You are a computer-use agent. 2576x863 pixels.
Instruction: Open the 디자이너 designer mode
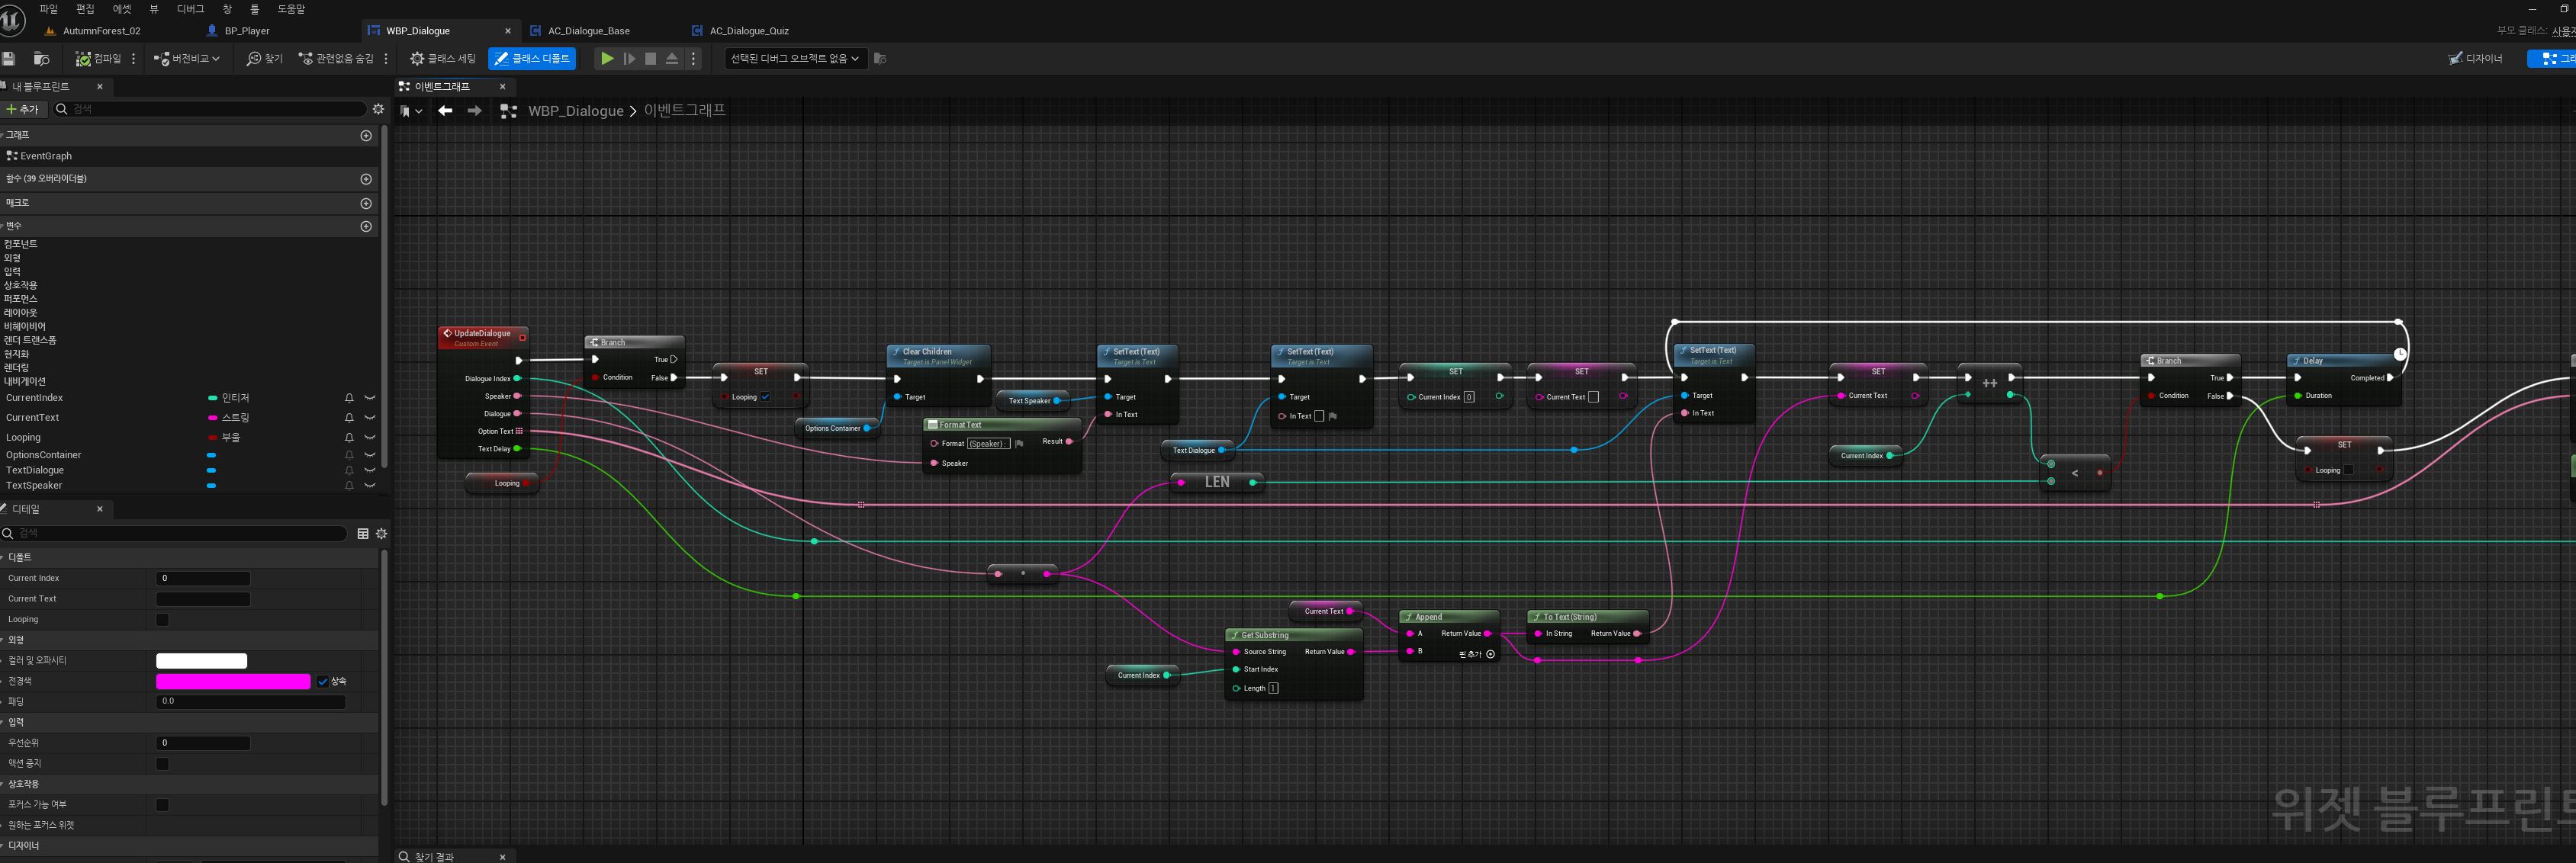click(x=2475, y=59)
